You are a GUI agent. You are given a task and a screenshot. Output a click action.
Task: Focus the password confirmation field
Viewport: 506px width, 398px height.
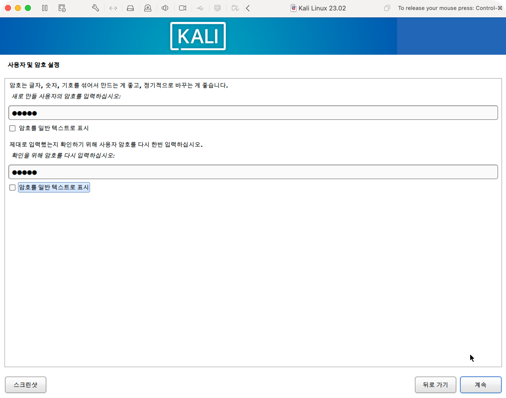253,172
